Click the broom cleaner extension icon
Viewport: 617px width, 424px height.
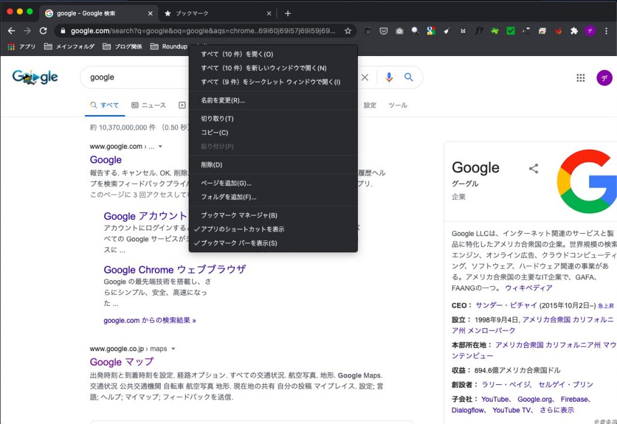click(447, 31)
